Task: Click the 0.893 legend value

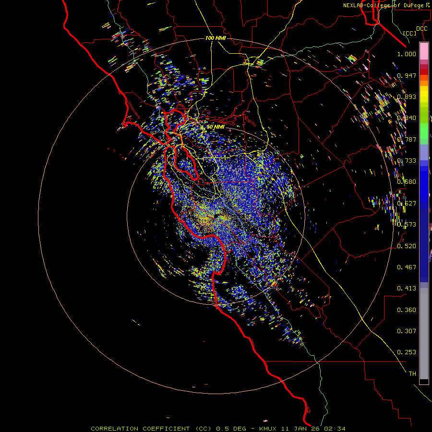Action: (407, 96)
